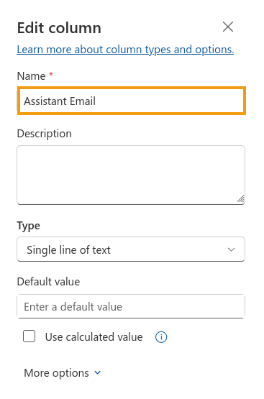Screen dimensions: 264x399
Task: Click the Default value input field
Action: [131, 306]
